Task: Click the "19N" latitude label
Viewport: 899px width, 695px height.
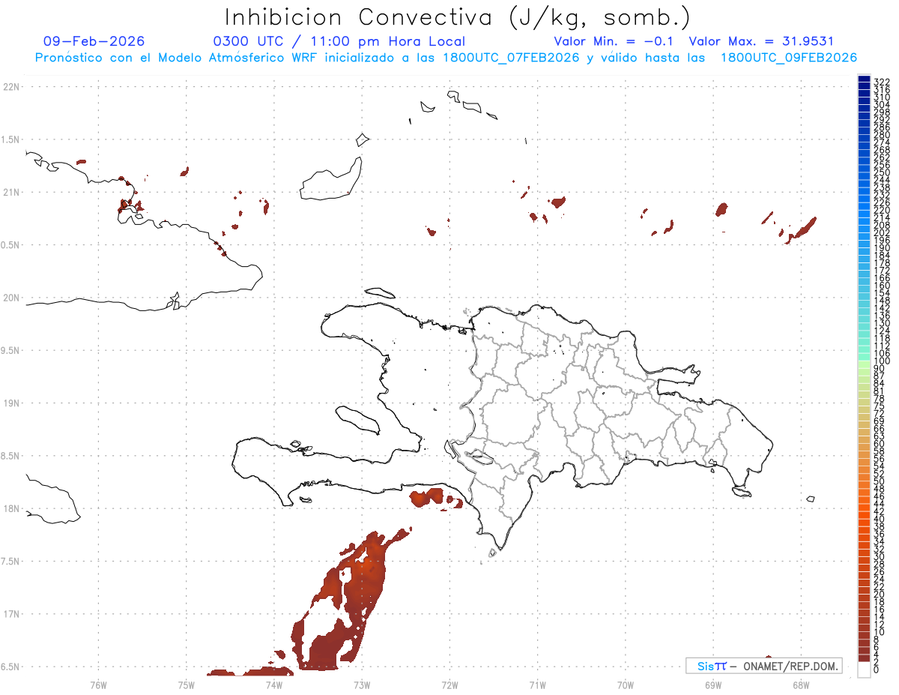Action: [11, 403]
